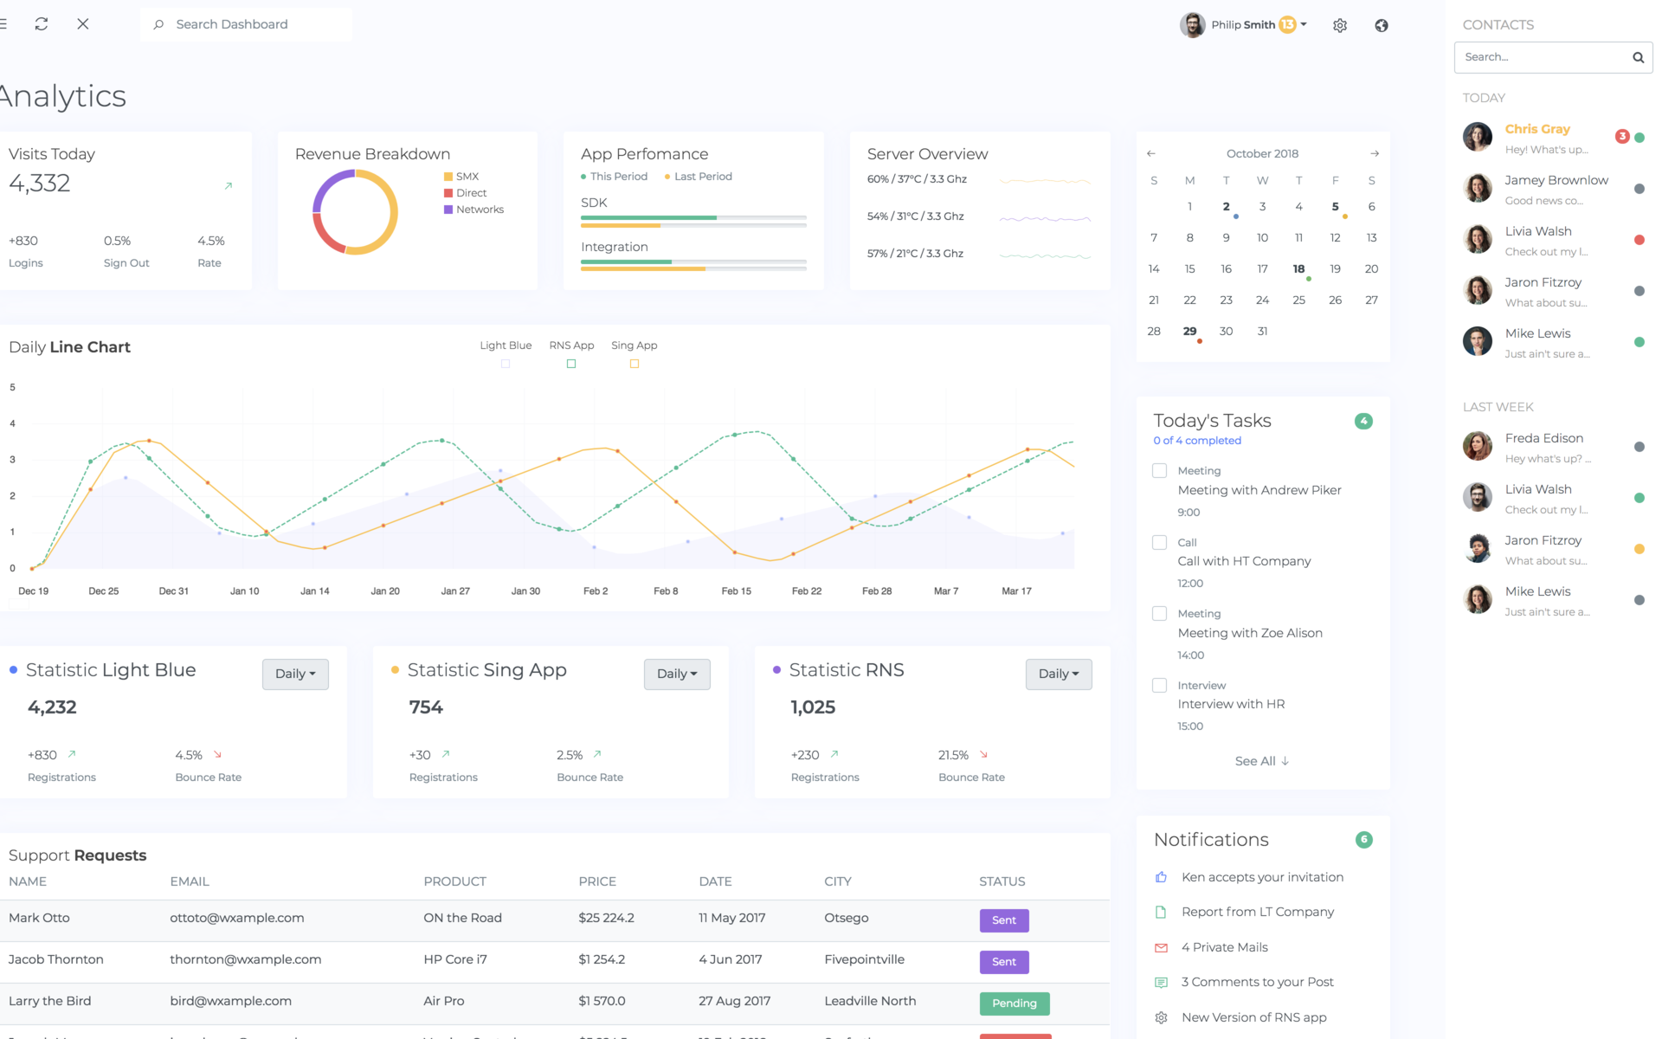Screen dimensions: 1662x1039
Task: Go to next month in calendar
Action: 1375,153
